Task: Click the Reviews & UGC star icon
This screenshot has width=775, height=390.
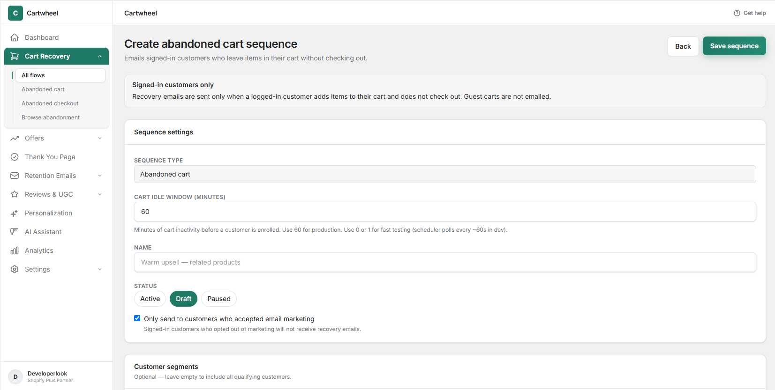Action: pos(15,194)
